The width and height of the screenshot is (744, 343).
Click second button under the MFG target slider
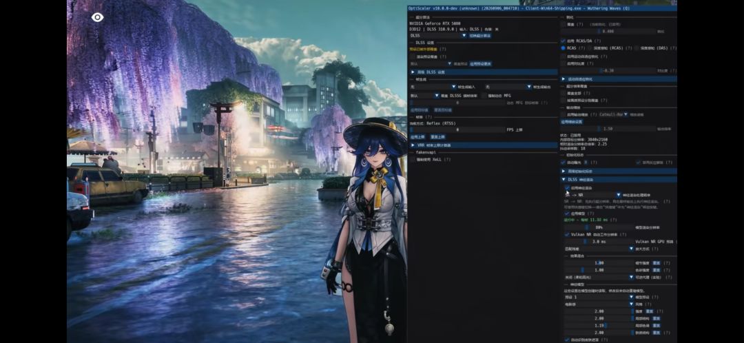click(443, 110)
